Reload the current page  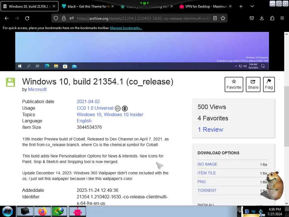(x=27, y=18)
